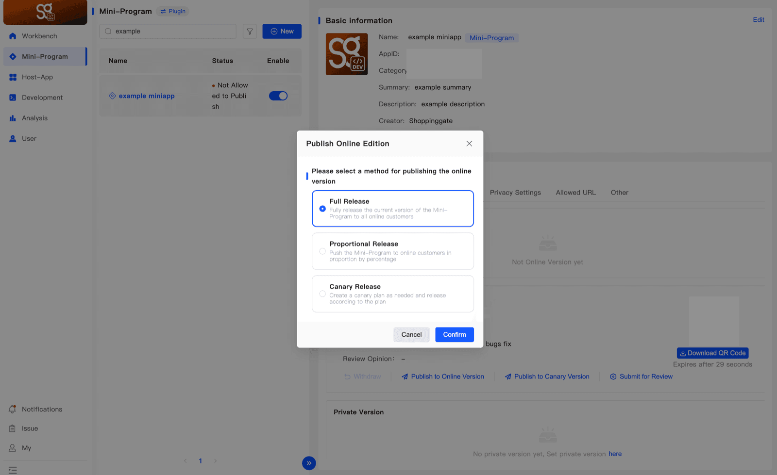Open Notifications in the sidebar
The image size is (777, 475).
(42, 409)
